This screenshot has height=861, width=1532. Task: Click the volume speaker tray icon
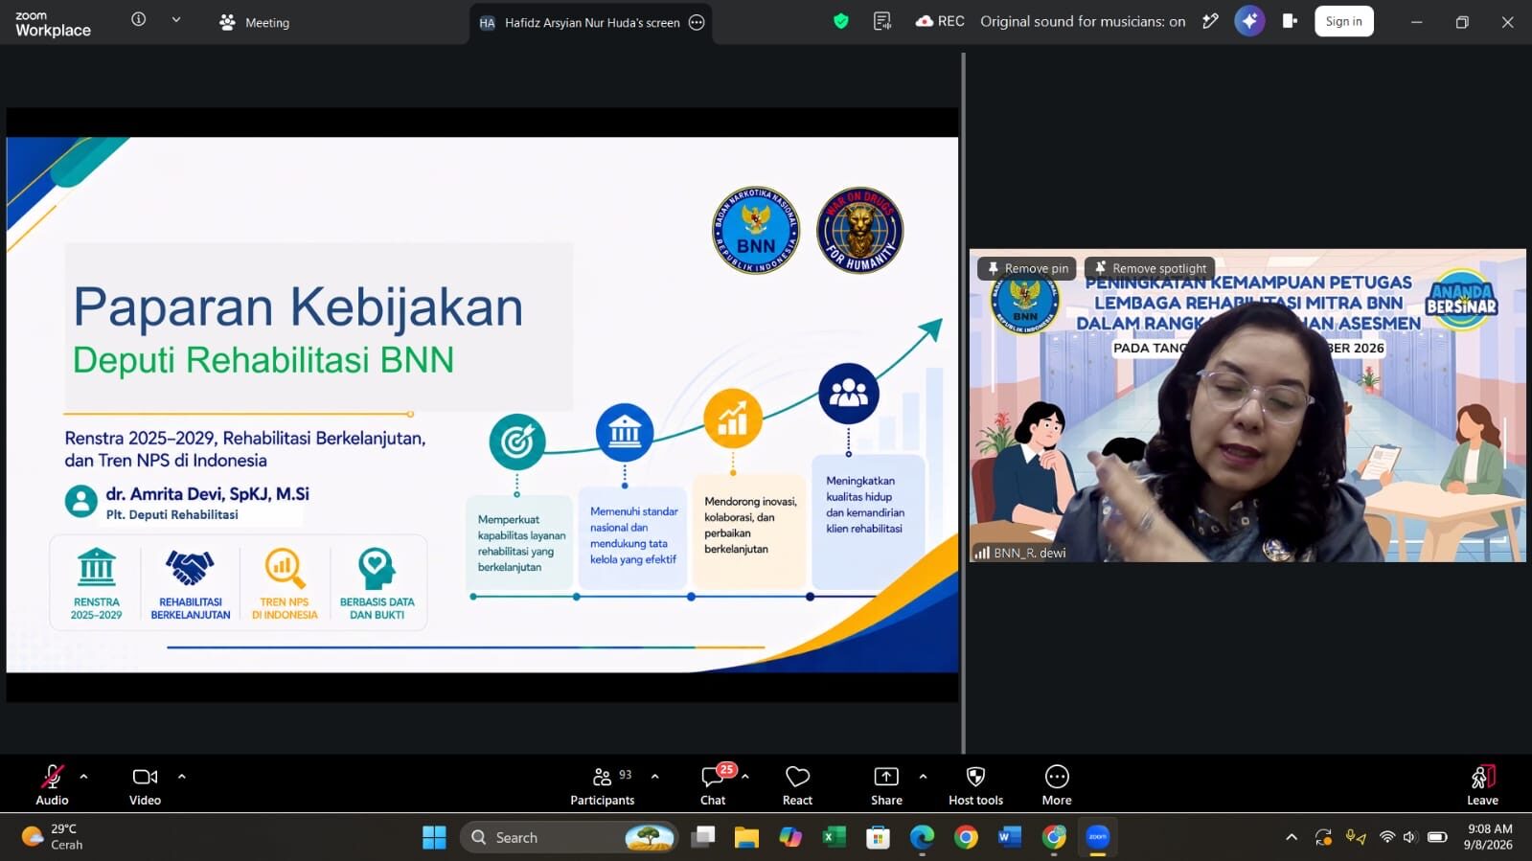coord(1409,837)
